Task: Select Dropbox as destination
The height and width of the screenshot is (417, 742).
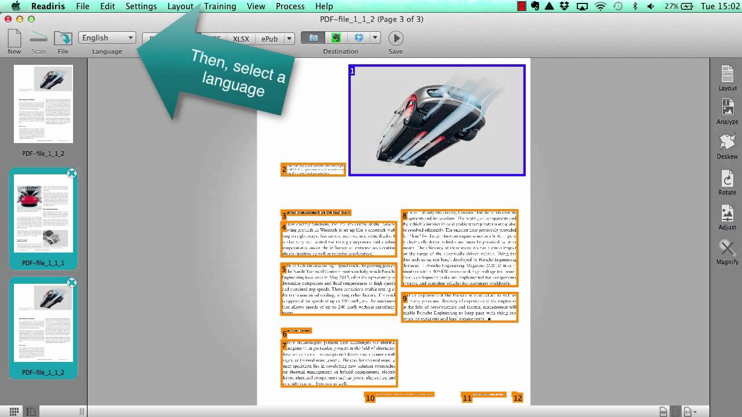Action: point(358,38)
